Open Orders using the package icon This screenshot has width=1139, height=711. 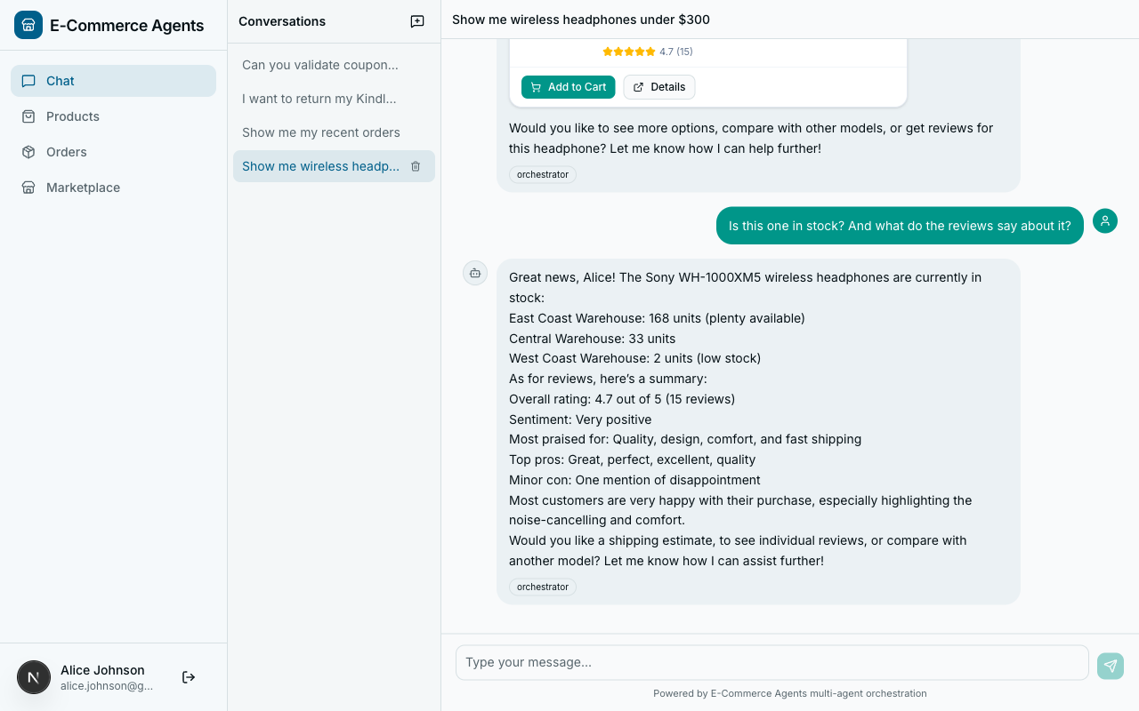pyautogui.click(x=28, y=151)
